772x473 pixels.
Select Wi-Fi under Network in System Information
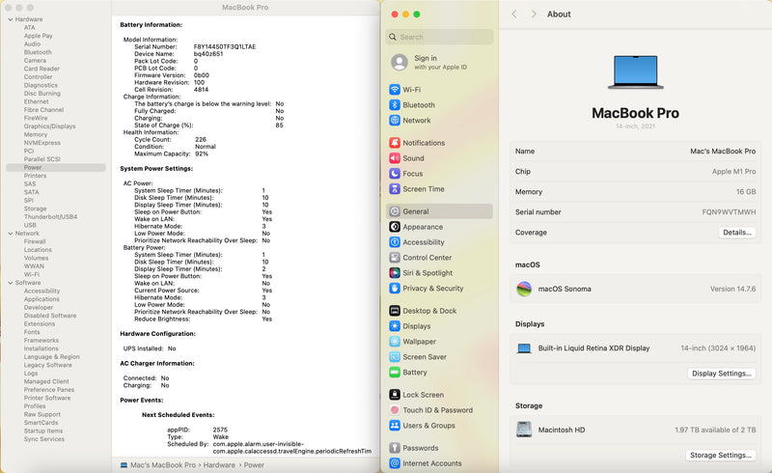click(32, 274)
